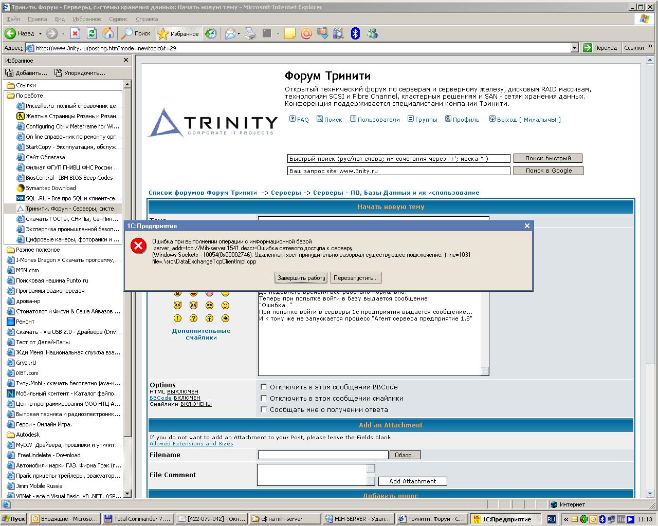The height and width of the screenshot is (526, 658).
Task: Open the Mail toolbar icon
Action: click(230, 34)
